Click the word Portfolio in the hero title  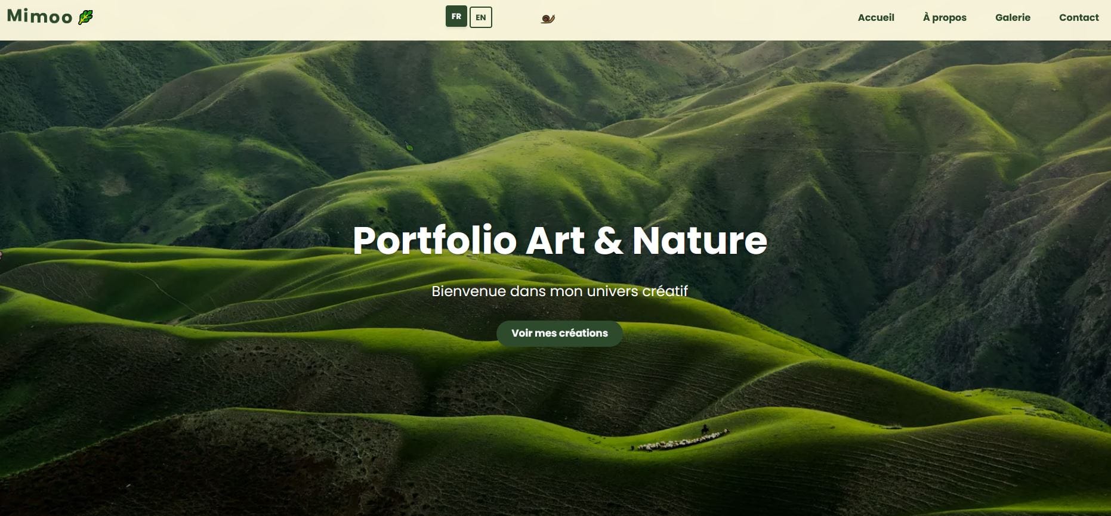pyautogui.click(x=434, y=241)
